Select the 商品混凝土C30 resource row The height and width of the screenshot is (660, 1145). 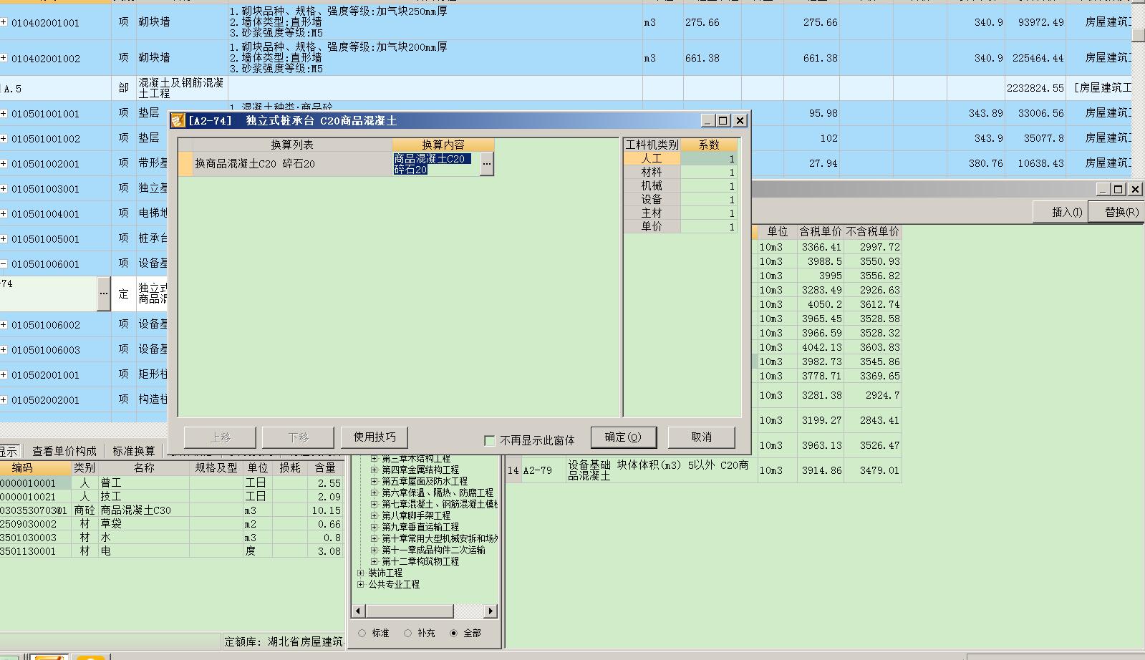(172, 510)
